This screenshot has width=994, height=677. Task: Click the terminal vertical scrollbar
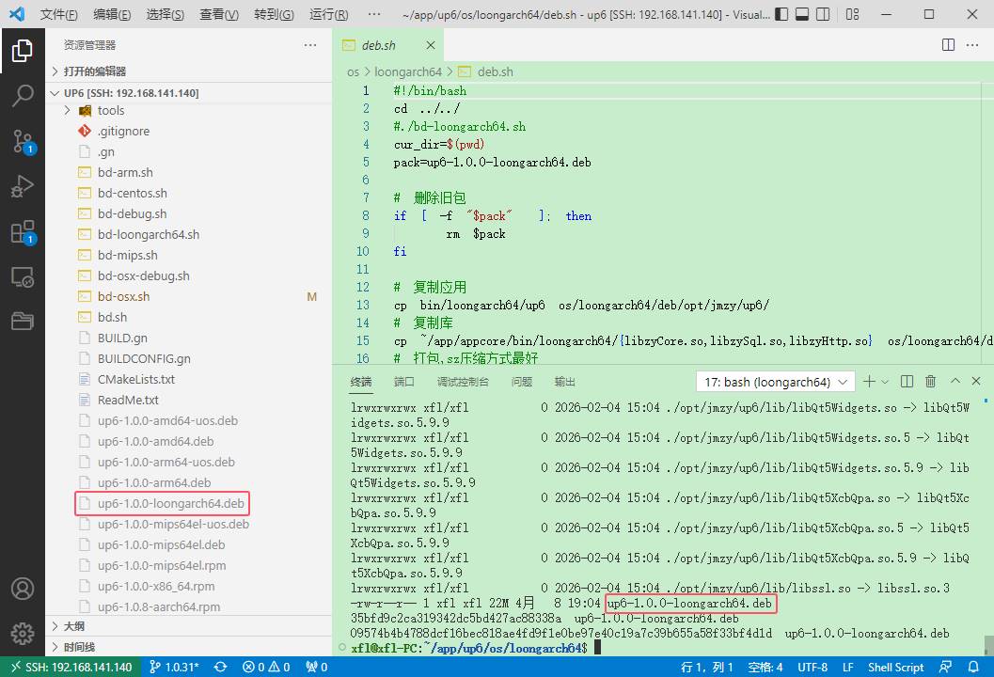pyautogui.click(x=988, y=643)
